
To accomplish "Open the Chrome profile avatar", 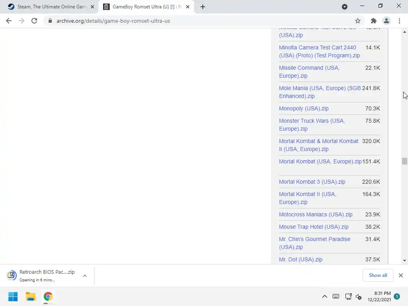I will click(x=386, y=21).
